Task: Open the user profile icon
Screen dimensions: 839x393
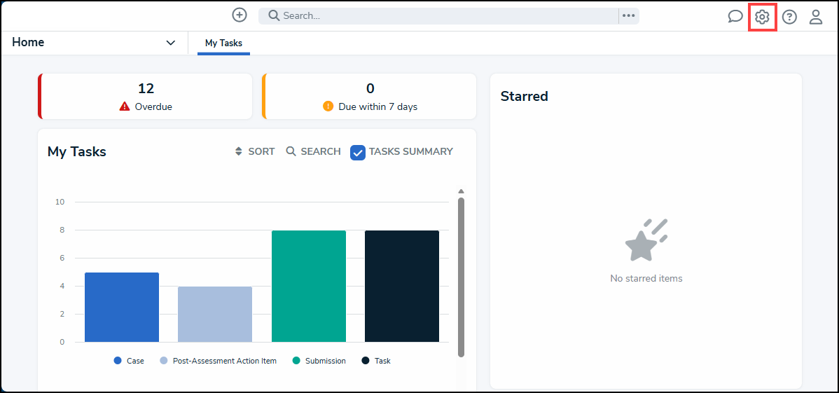Action: (x=816, y=17)
